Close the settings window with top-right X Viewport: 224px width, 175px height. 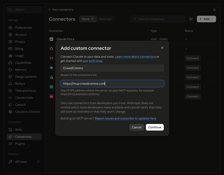214,10
